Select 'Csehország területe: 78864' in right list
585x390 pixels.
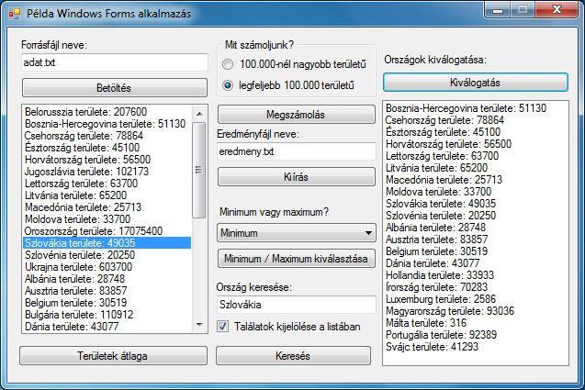[x=476, y=120]
